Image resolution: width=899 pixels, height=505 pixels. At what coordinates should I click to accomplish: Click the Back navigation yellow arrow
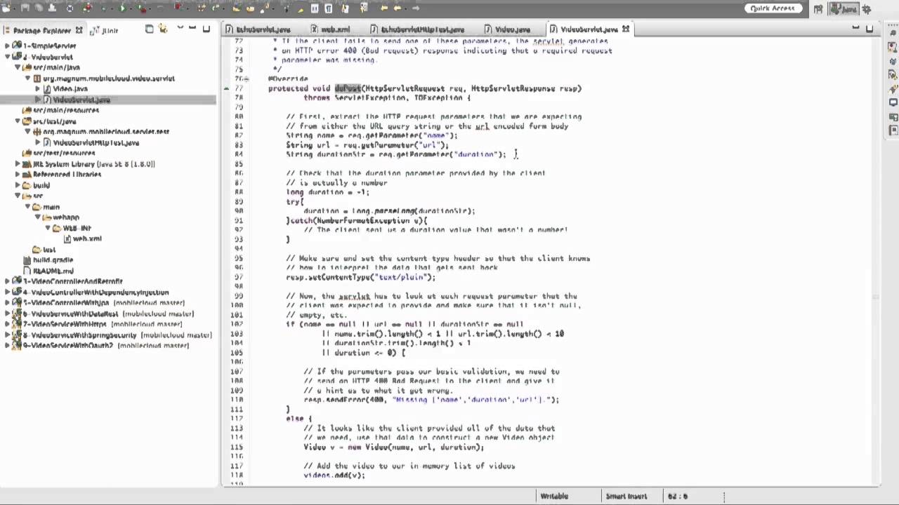tap(398, 8)
